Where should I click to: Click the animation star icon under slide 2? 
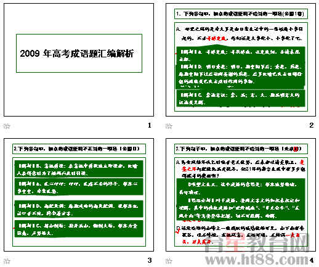(x=169, y=126)
